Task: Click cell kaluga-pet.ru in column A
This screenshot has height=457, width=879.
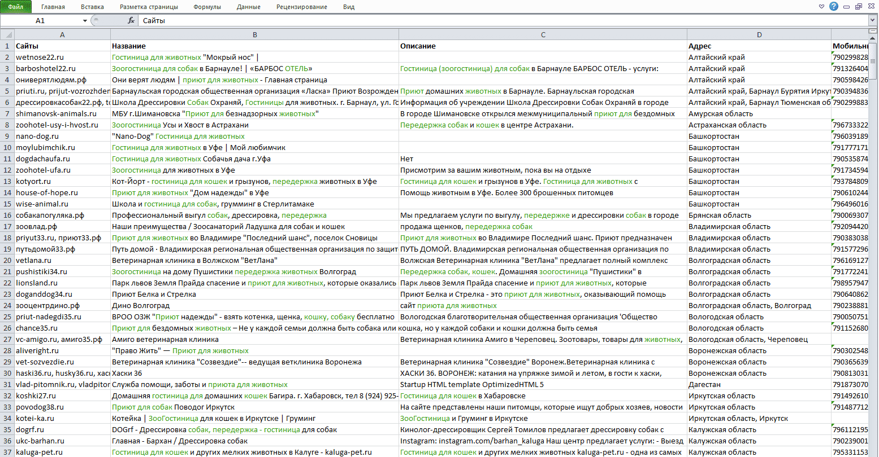Action: 62,452
